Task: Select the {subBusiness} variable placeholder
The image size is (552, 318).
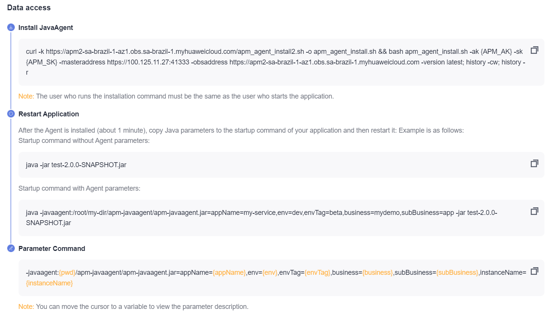Action: (457, 273)
